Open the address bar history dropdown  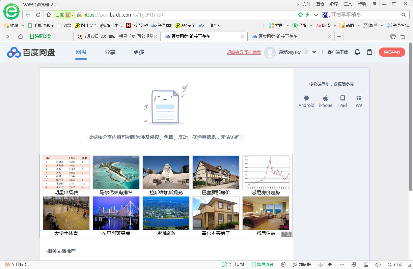point(316,14)
